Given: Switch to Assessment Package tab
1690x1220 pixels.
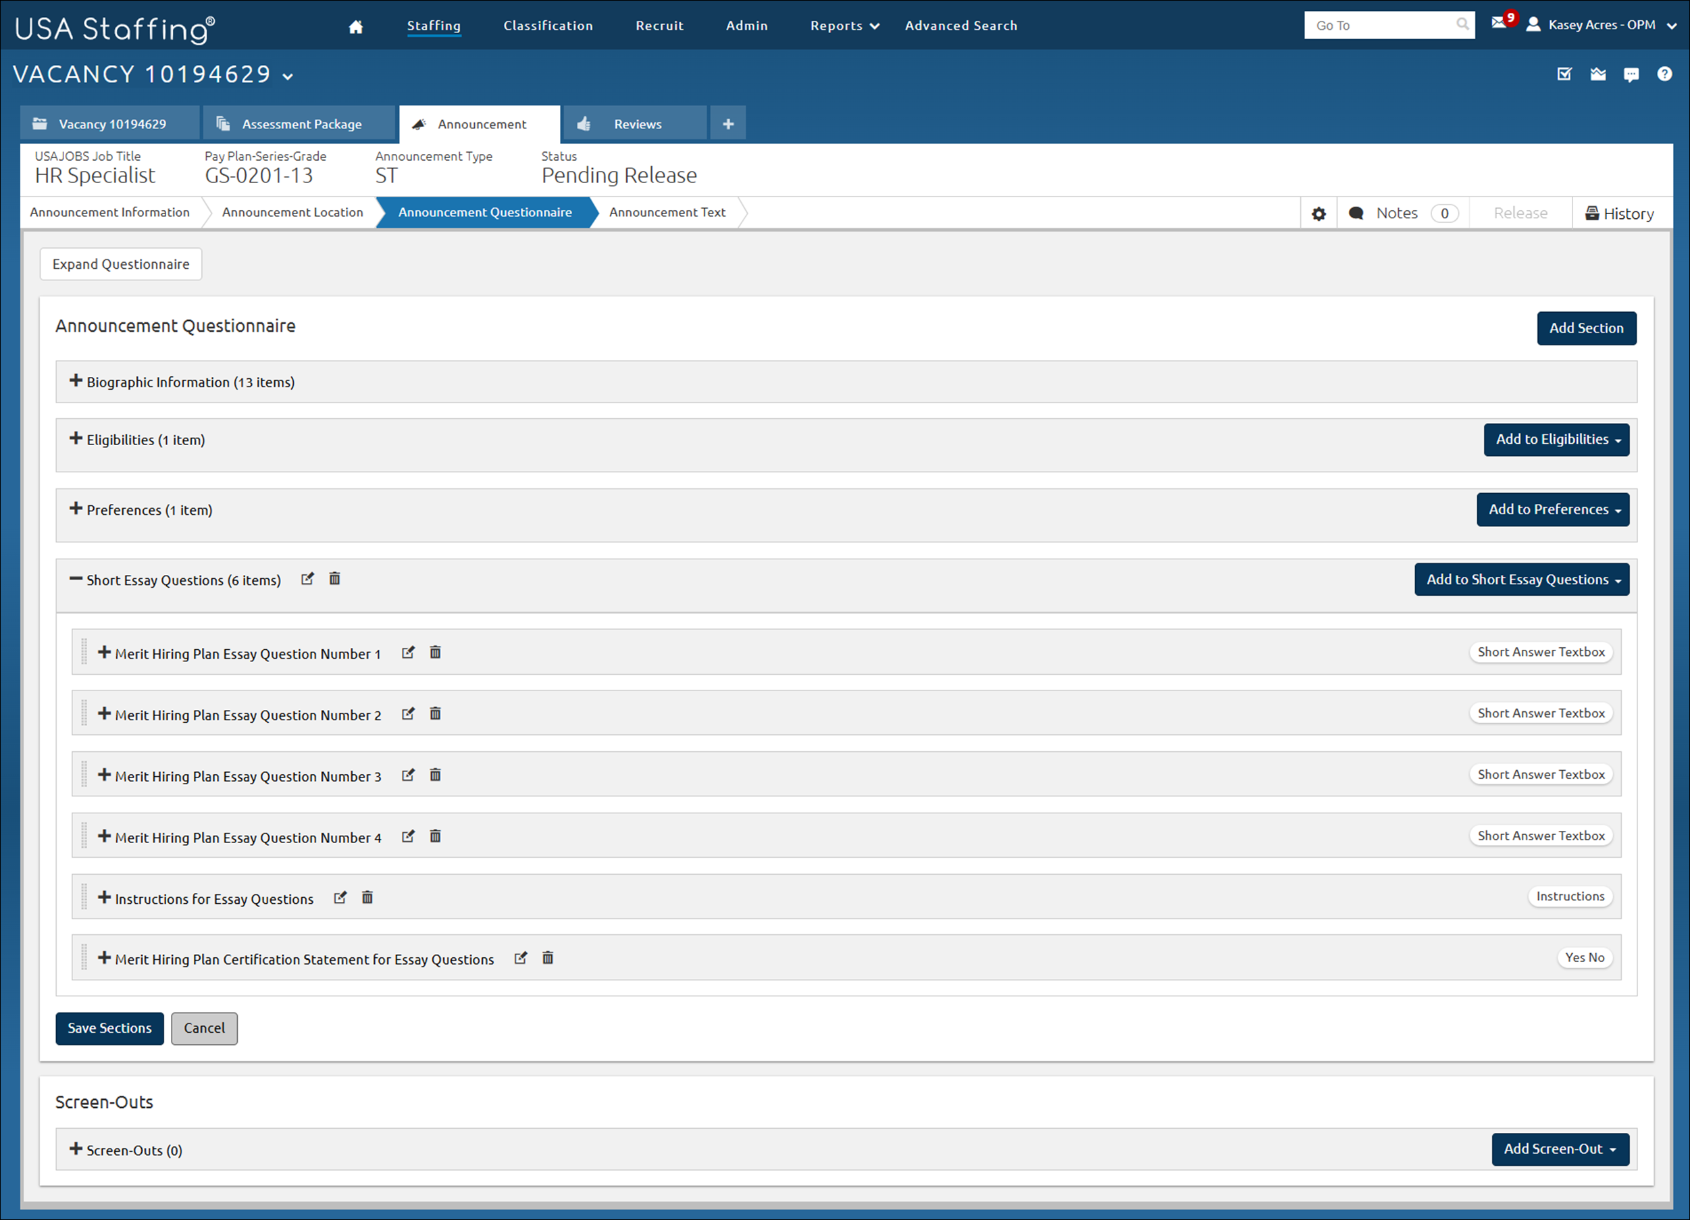Looking at the screenshot, I should tap(299, 124).
